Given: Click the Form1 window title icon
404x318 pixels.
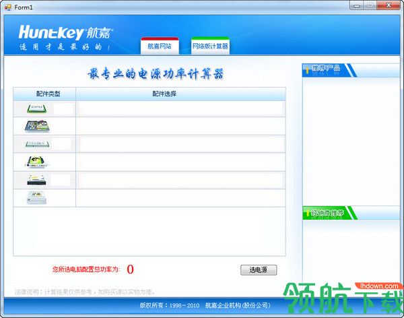Looking at the screenshot, I should pyautogui.click(x=7, y=6).
